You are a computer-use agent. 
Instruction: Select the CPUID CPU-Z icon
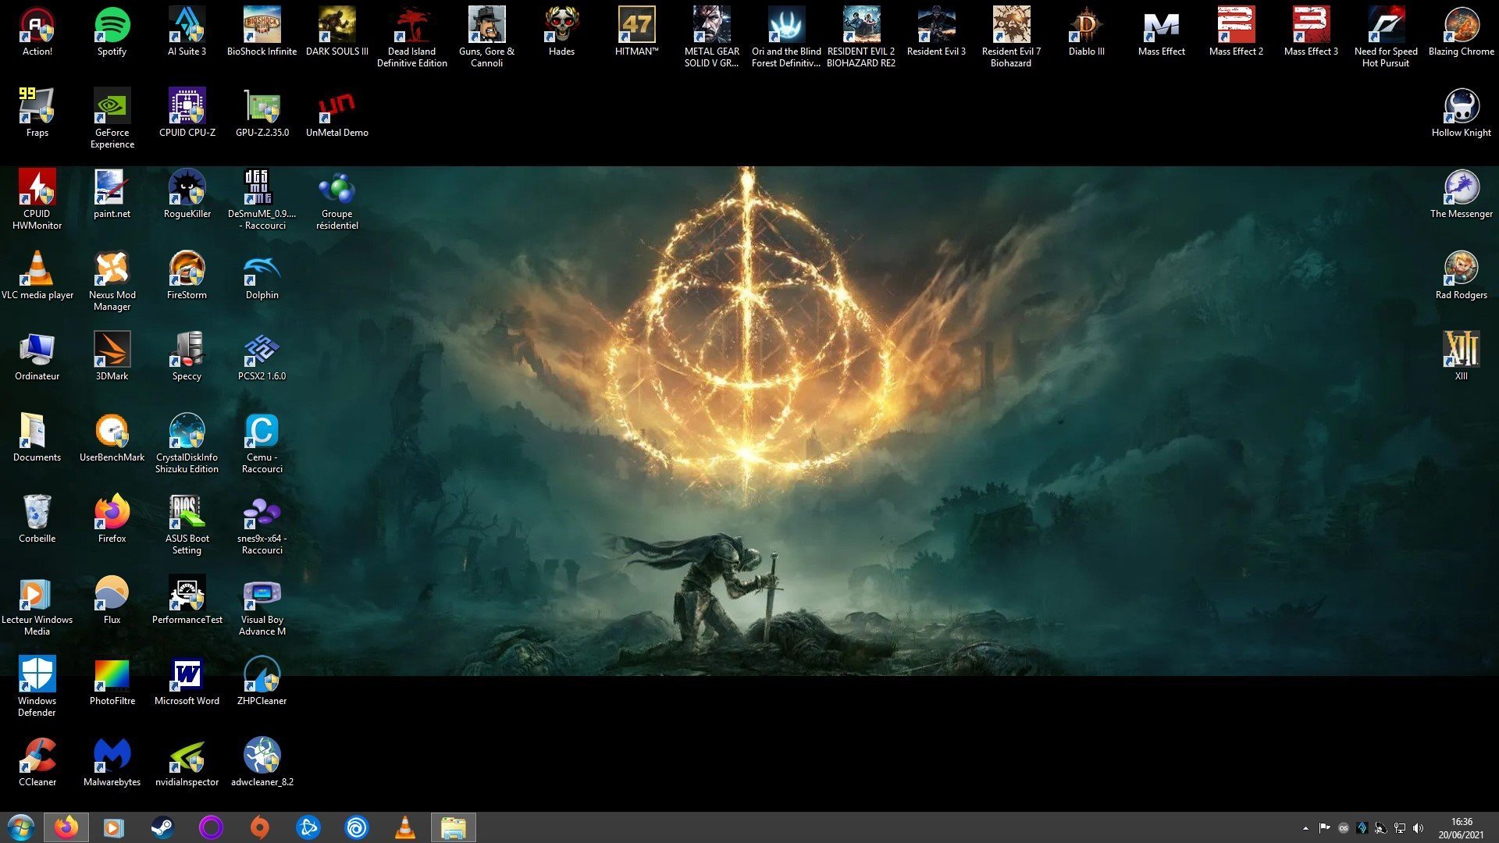tap(187, 112)
